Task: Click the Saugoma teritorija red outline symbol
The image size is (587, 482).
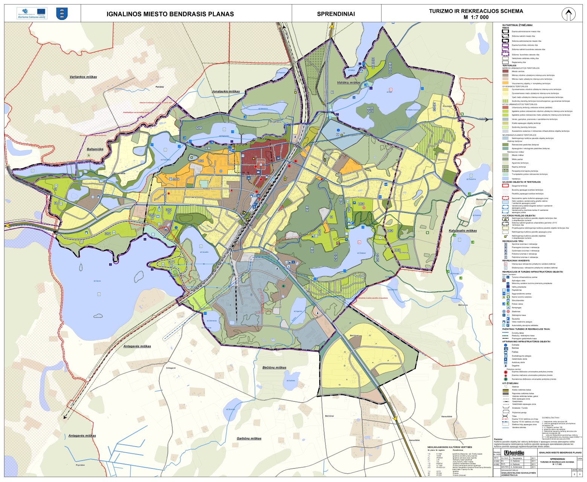Action: (506, 186)
